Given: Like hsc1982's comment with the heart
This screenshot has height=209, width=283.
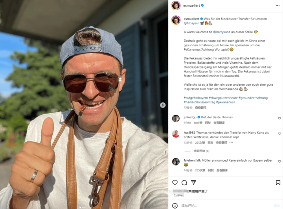Looking at the screenshot, I should pyautogui.click(x=279, y=134).
